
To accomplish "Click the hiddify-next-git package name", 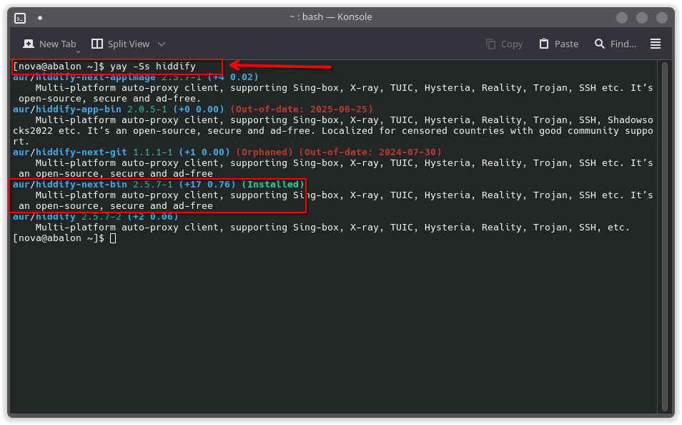I will pos(81,152).
